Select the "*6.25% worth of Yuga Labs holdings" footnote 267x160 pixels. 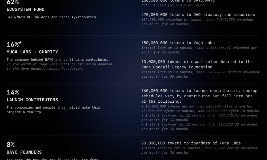point(60,66)
